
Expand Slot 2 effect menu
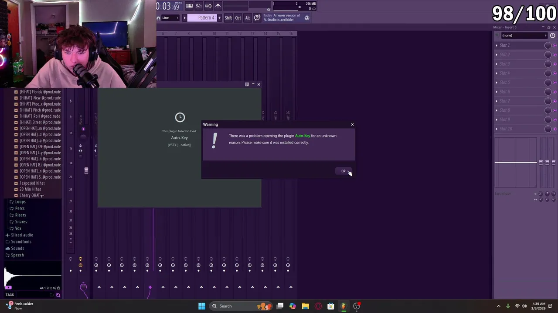pos(497,54)
